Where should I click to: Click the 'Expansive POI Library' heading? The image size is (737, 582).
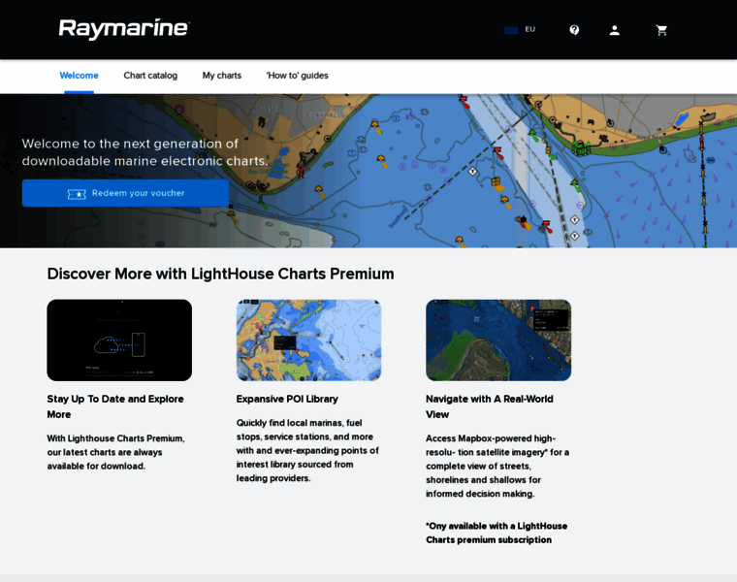(x=287, y=399)
